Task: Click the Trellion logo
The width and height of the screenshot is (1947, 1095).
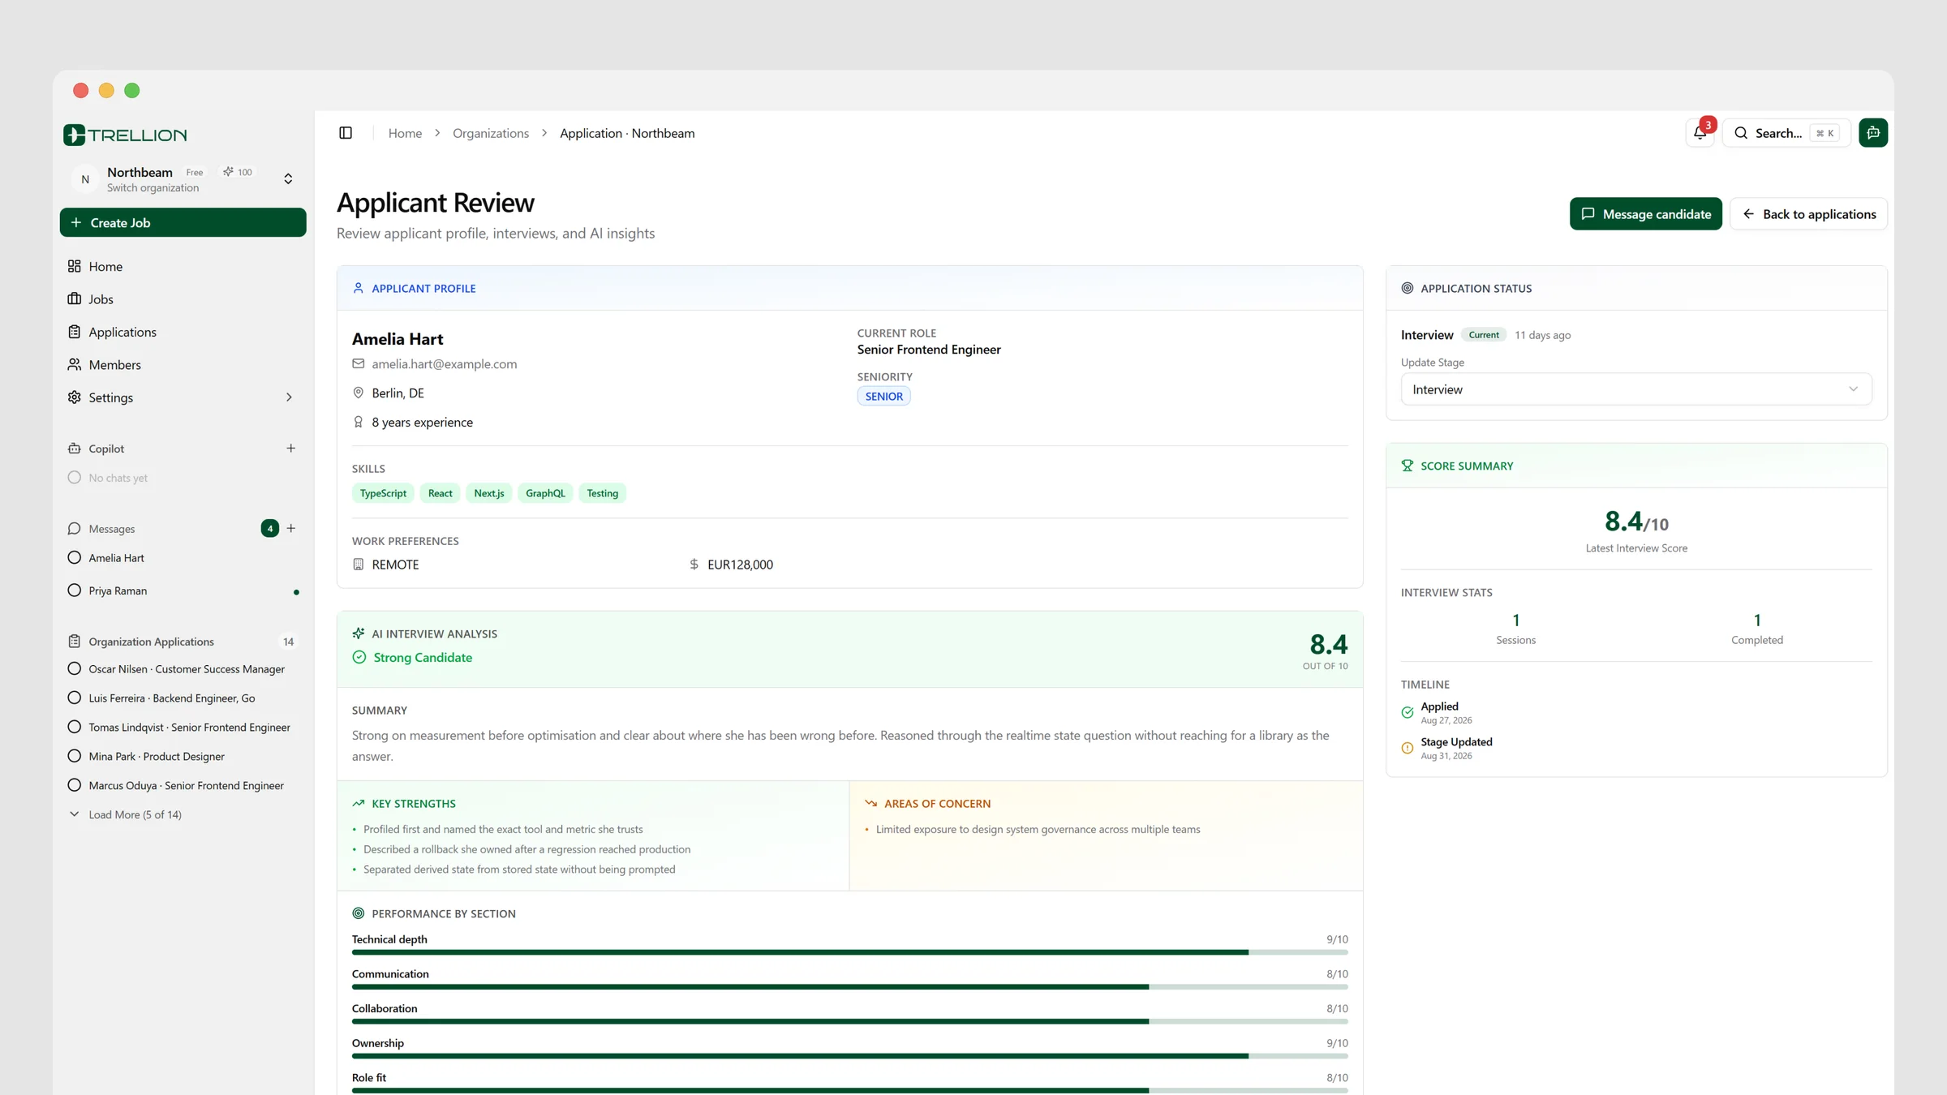Action: click(126, 135)
